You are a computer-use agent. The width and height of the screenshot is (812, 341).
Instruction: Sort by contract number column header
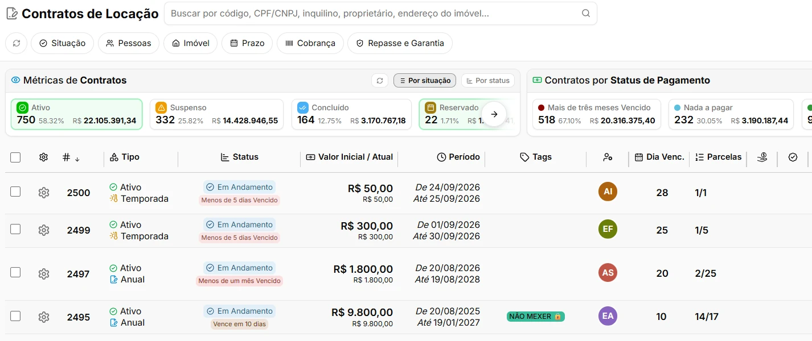(71, 157)
